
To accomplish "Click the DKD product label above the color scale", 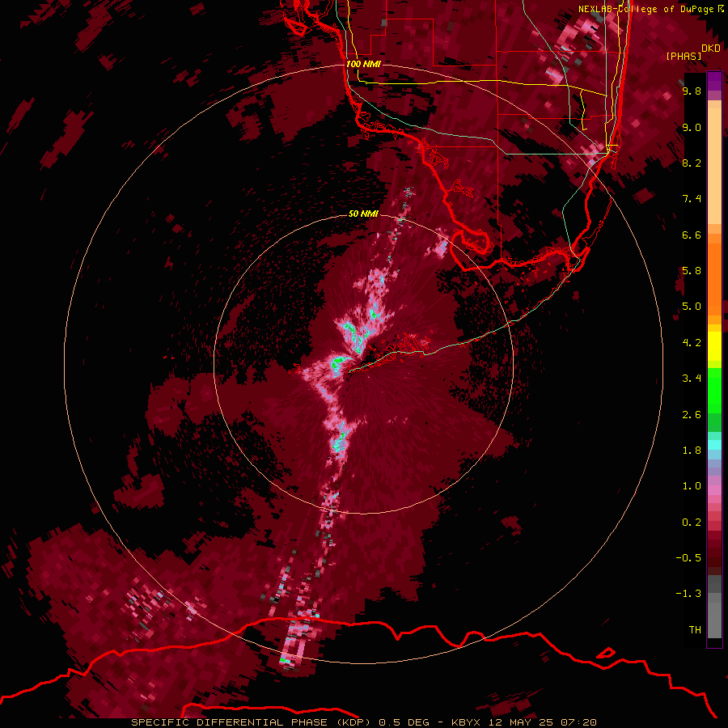I will pyautogui.click(x=711, y=49).
